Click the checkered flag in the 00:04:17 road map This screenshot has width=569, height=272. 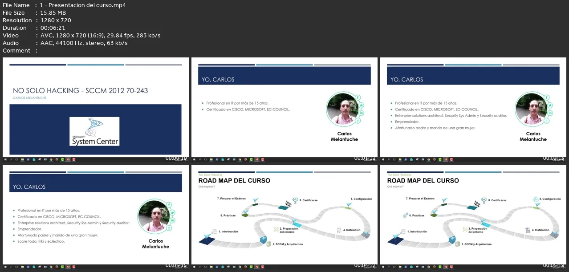[x=288, y=203]
